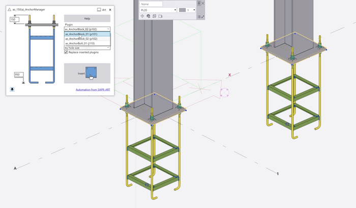Click the globe icon in contextual toolbar
Viewport: 356px width, 208px height.
tap(149, 16)
